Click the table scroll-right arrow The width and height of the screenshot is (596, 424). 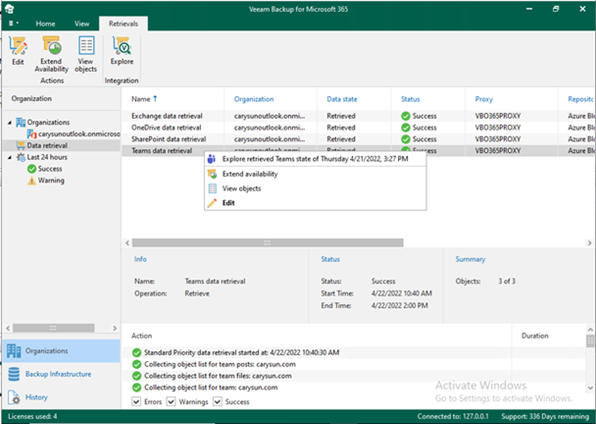[x=589, y=243]
